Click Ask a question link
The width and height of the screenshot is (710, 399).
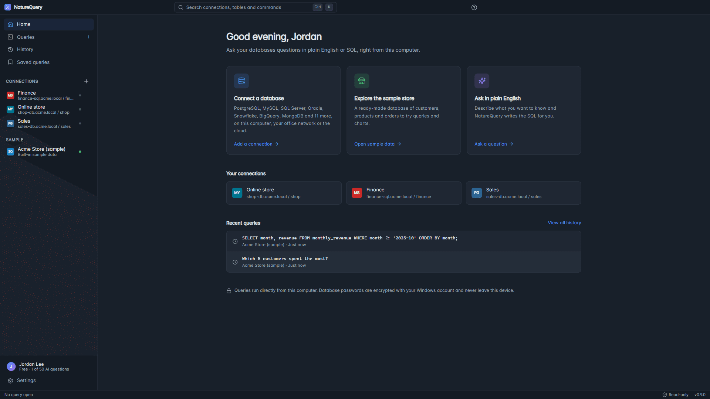[494, 144]
